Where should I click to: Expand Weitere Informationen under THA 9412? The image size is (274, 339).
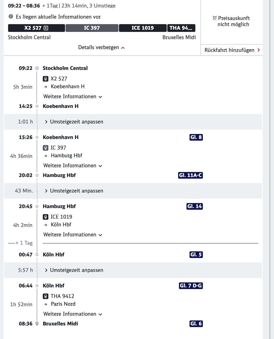[x=73, y=314]
